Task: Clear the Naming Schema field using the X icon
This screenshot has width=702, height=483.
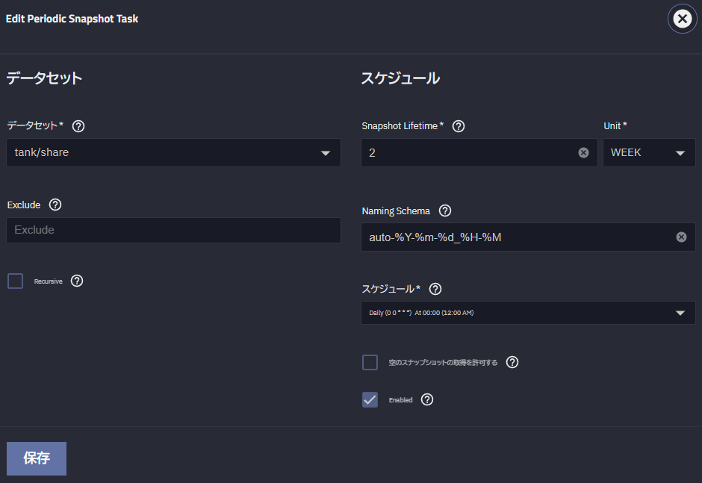Action: pos(681,237)
